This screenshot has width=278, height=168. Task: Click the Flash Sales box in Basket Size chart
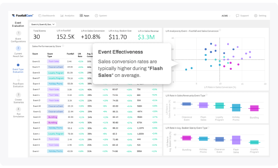pos(236,140)
